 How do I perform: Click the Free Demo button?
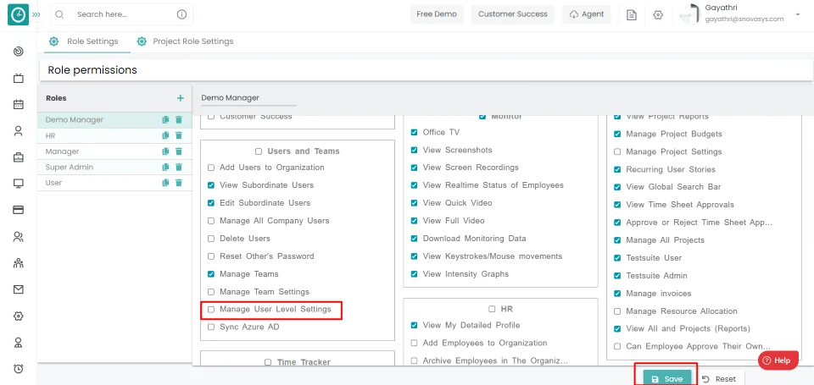coord(438,14)
